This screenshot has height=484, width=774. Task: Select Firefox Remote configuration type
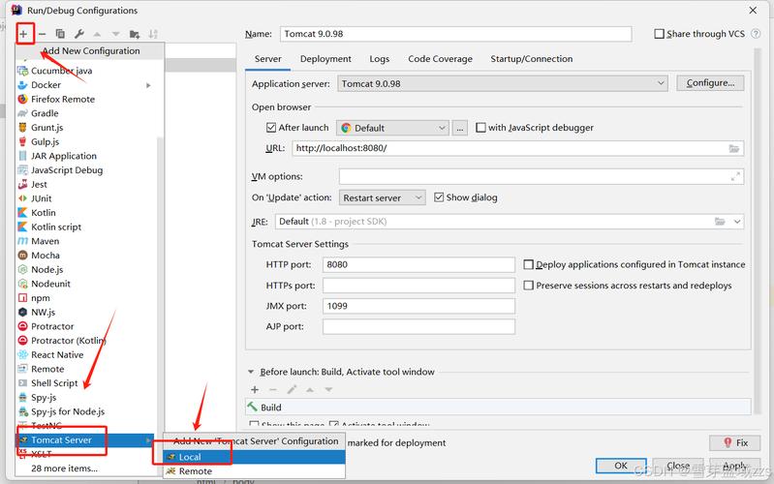tap(63, 99)
